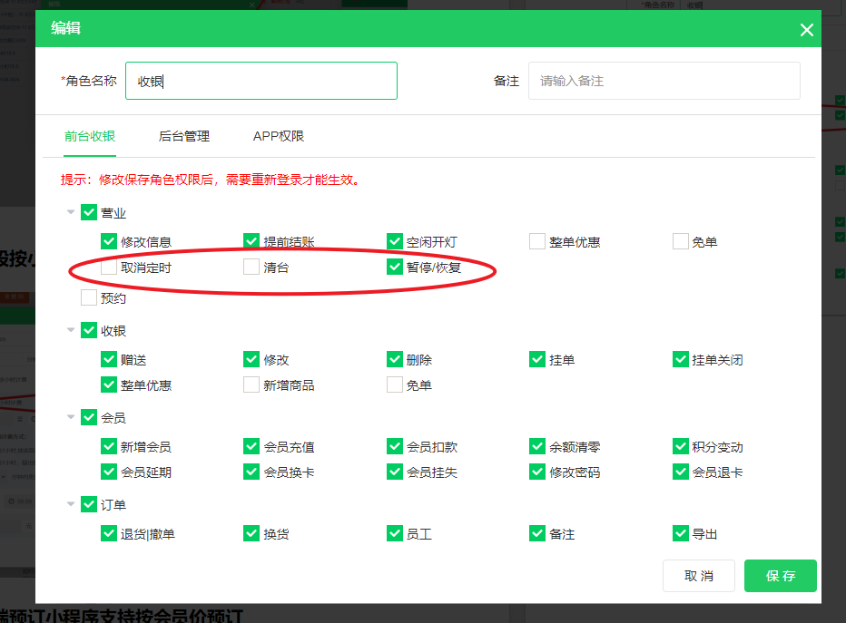This screenshot has width=846, height=623.
Task: Check the 清台 permission
Action: [x=251, y=268]
